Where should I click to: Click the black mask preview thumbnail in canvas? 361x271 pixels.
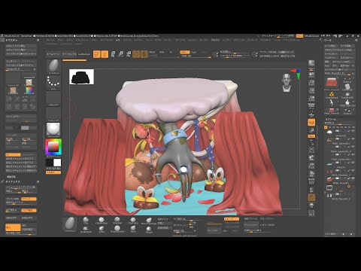click(82, 77)
